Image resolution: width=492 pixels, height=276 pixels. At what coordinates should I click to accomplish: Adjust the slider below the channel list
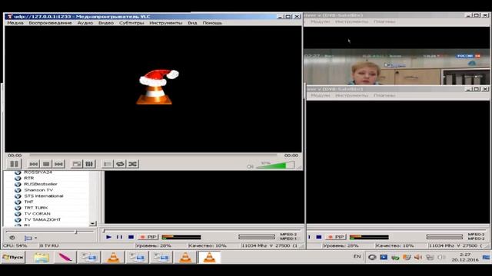50,232
